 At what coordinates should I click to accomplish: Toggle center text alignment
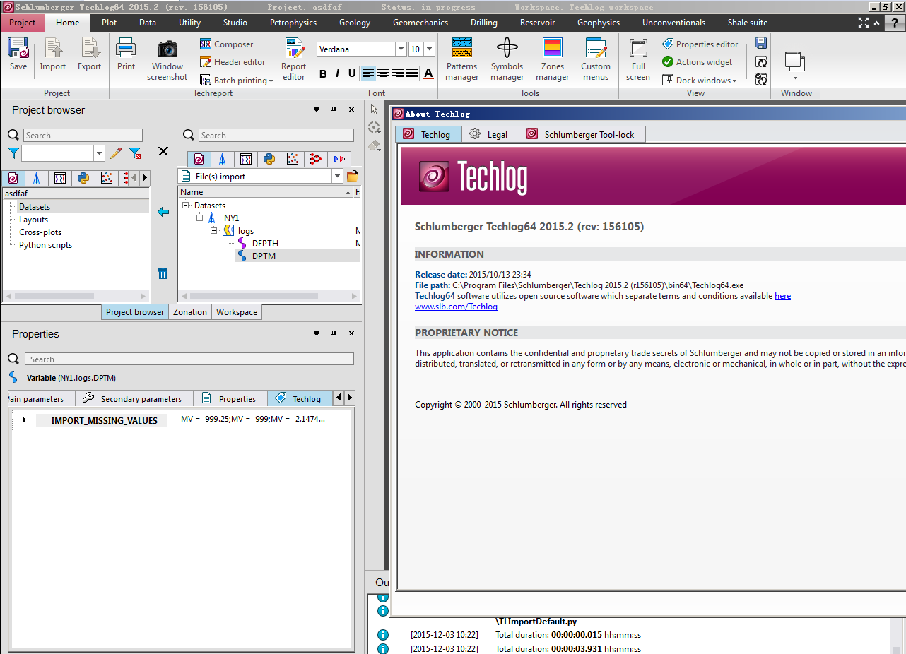pyautogui.click(x=383, y=73)
